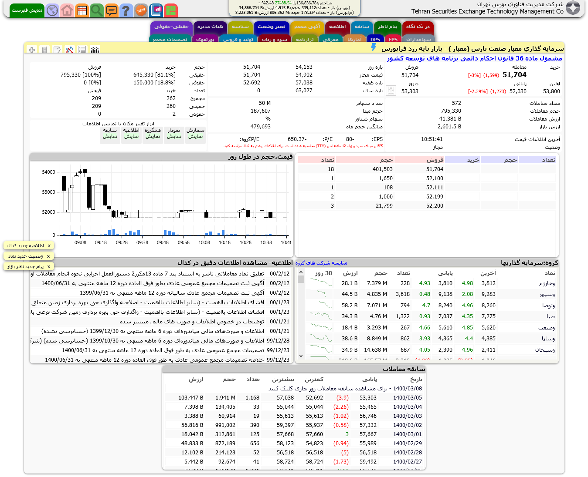
Task: Open the red 'اطلاعیه' tab
Action: (x=337, y=27)
